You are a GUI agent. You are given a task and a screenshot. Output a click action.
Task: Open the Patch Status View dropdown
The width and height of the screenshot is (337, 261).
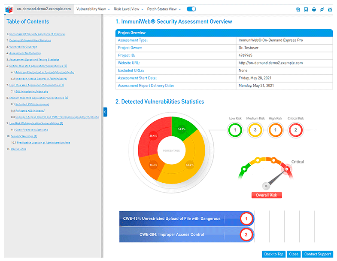(x=164, y=9)
